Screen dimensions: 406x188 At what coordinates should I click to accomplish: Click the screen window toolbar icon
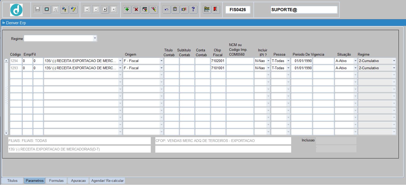[x=47, y=9]
